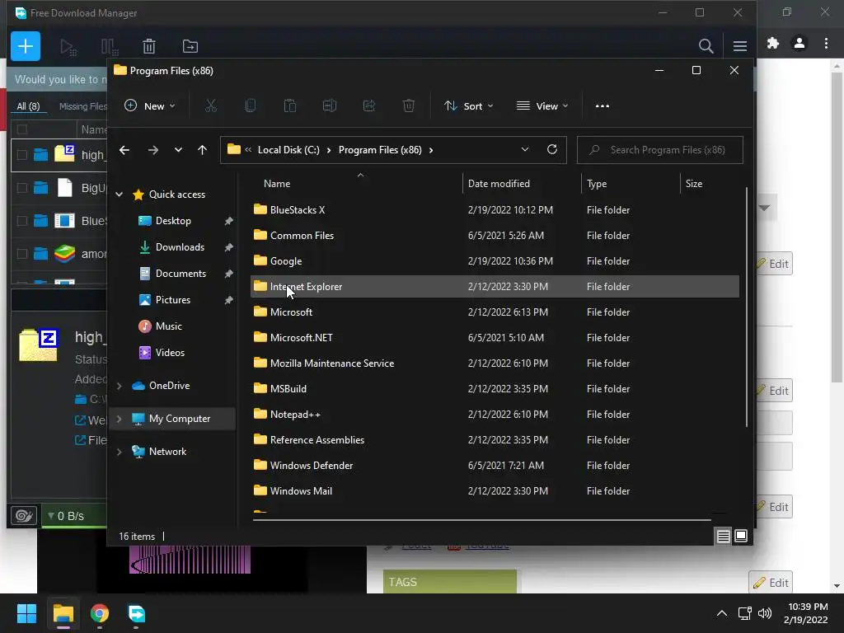844x633 pixels.
Task: Pause downloads icon in Free Download Manager toolbar
Action: 110,47
